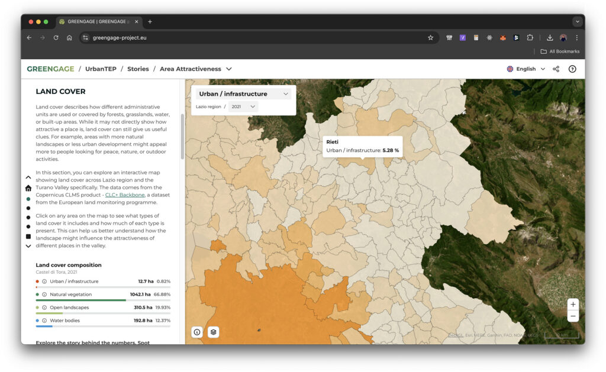Viewport: 606px width, 372px height.
Task: Collapse sections with the up chevron icon
Action: 27,177
